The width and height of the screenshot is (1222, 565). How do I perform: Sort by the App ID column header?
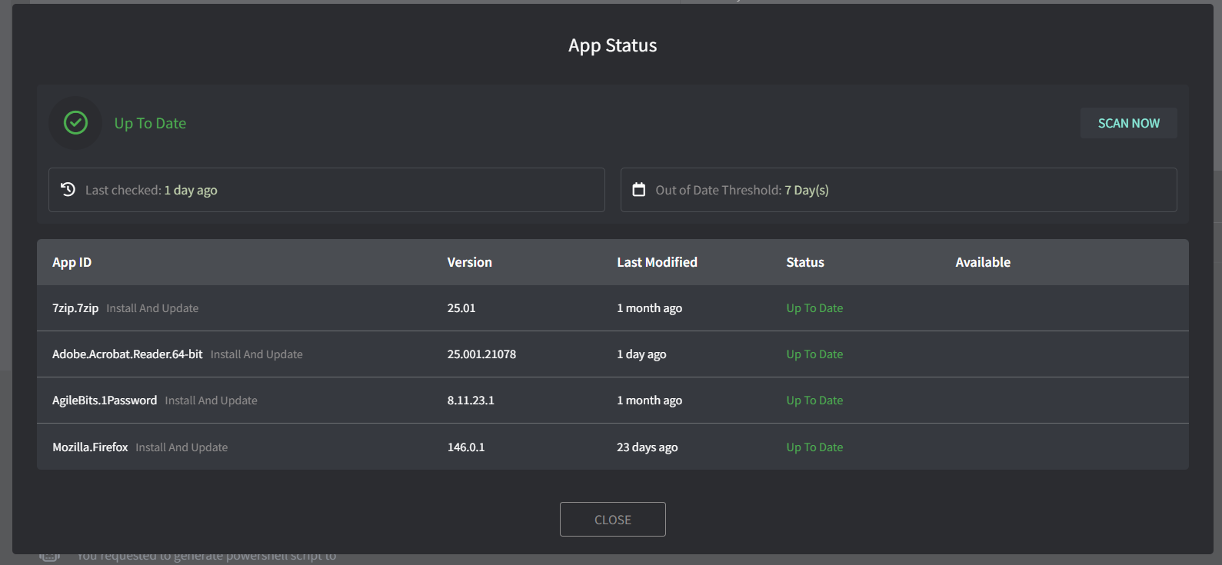72,263
